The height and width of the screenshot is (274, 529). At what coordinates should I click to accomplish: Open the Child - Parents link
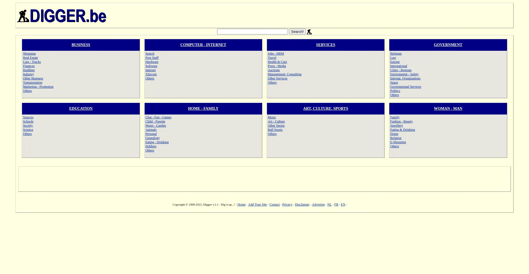155,121
